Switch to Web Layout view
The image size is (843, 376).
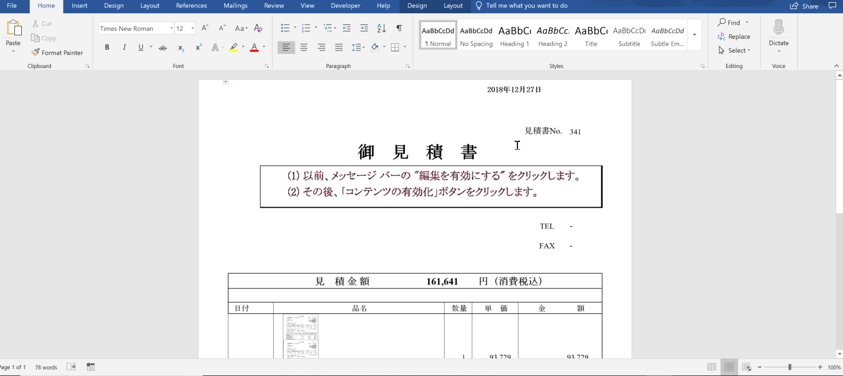tap(746, 367)
